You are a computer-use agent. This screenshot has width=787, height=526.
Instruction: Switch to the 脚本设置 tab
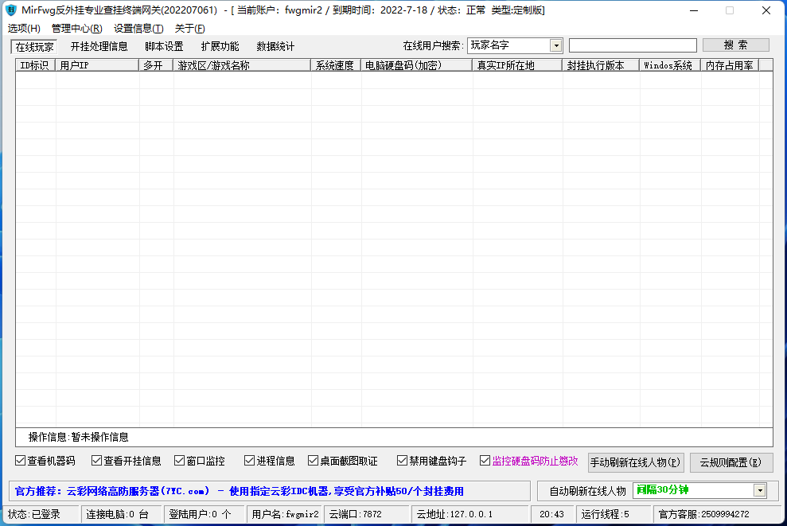click(x=164, y=47)
